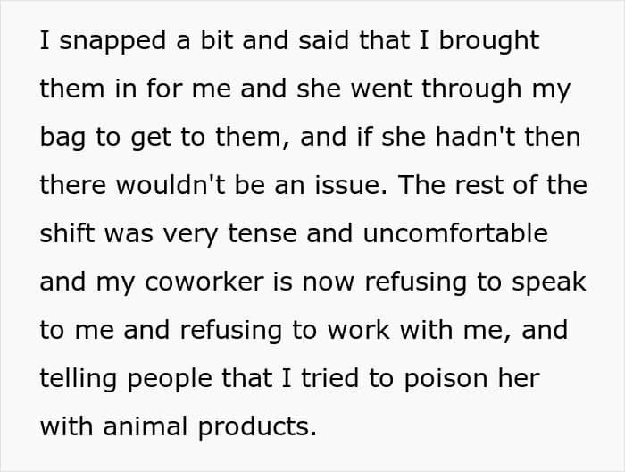This screenshot has height=472, width=625.
Task: Click the word "snapped" in first line
Action: click(112, 41)
